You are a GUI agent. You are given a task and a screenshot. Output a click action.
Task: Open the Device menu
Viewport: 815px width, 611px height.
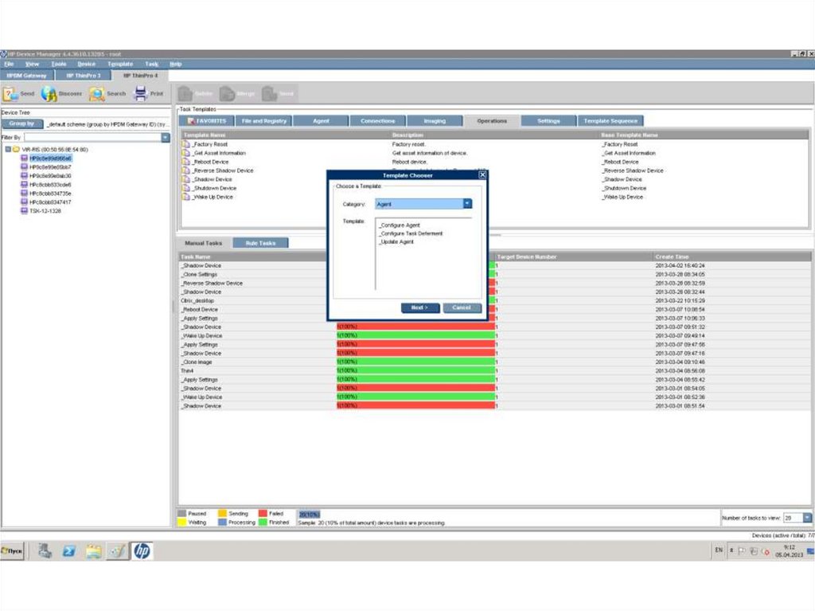[x=86, y=64]
